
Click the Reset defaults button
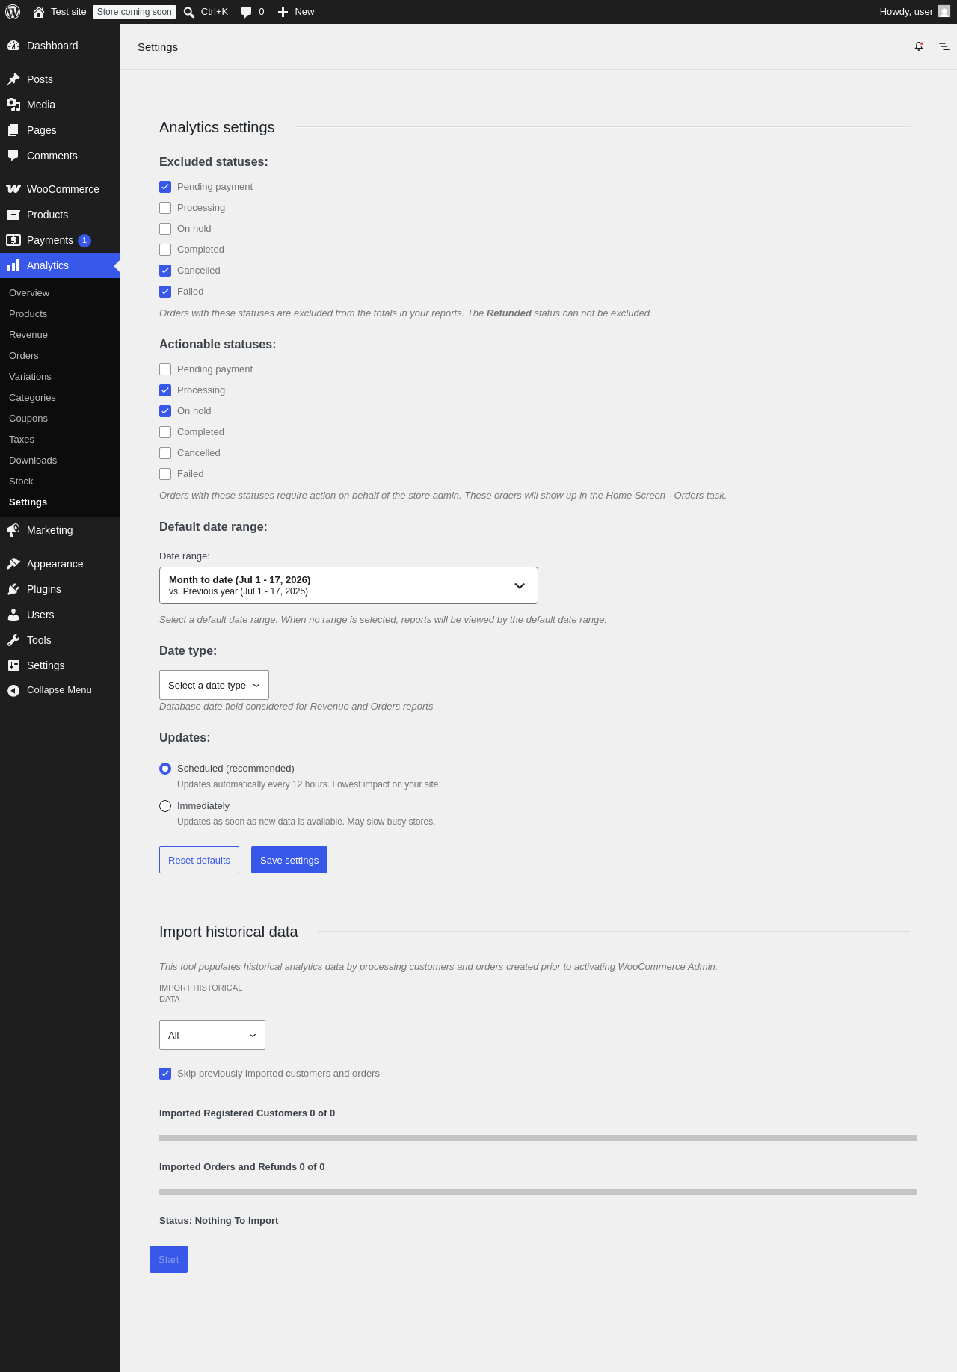[x=199, y=860]
